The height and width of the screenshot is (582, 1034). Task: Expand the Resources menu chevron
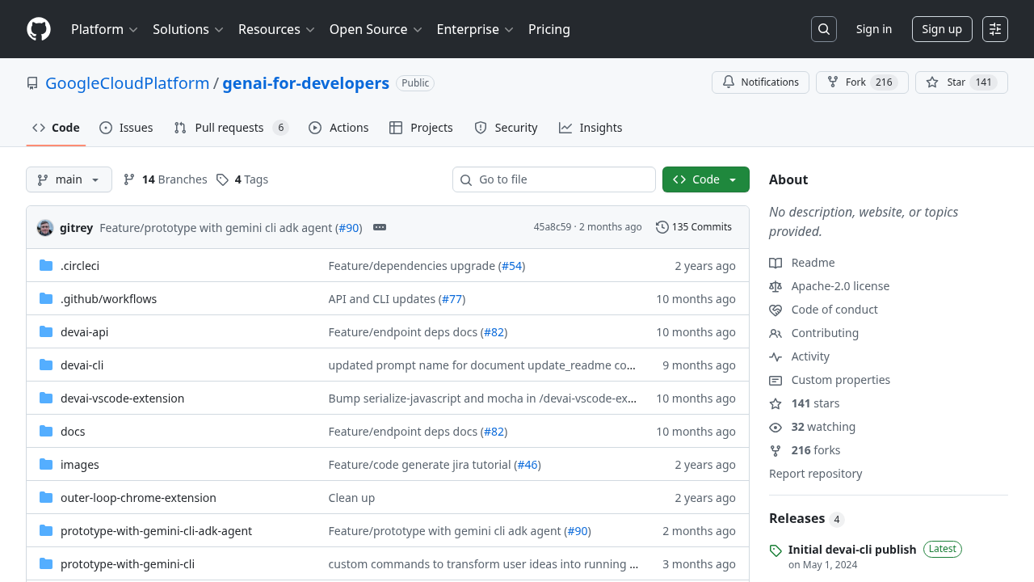click(x=311, y=29)
